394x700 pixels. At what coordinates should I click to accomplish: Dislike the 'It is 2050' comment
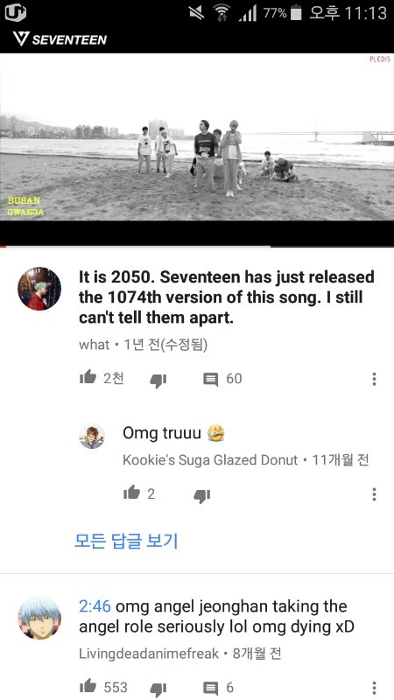pyautogui.click(x=158, y=381)
